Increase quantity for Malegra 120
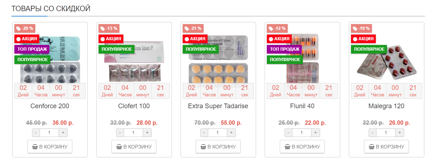 pyautogui.click(x=400, y=133)
